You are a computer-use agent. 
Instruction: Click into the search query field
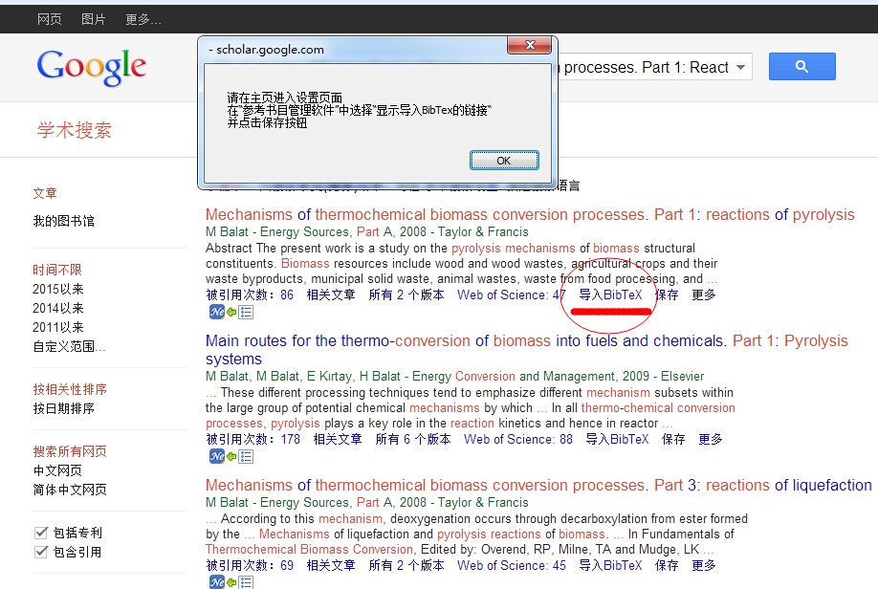(644, 67)
